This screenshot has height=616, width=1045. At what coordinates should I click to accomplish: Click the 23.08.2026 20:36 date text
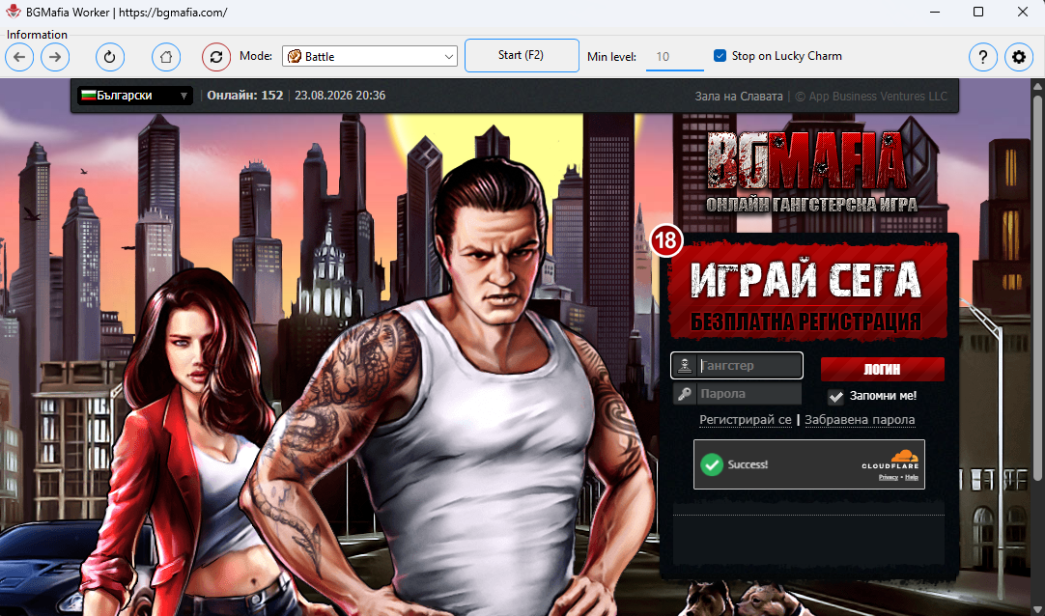(x=340, y=96)
